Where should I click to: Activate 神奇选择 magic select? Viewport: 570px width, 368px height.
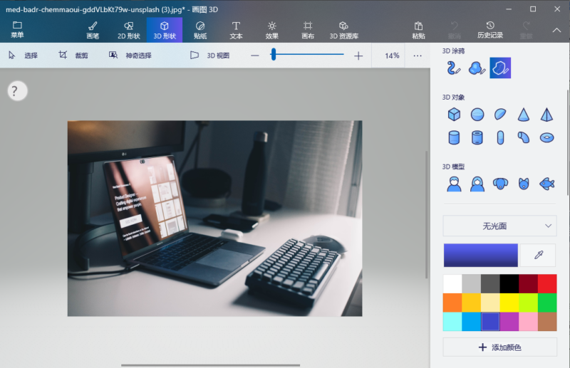130,56
